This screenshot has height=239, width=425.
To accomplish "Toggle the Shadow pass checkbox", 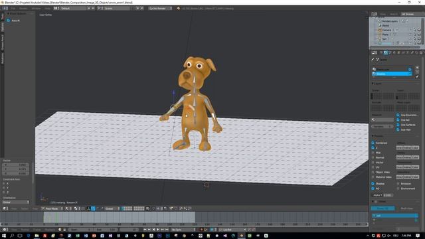I will click(x=373, y=183).
